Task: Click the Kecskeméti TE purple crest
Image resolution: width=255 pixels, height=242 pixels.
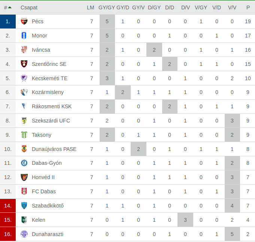Action: (24, 78)
